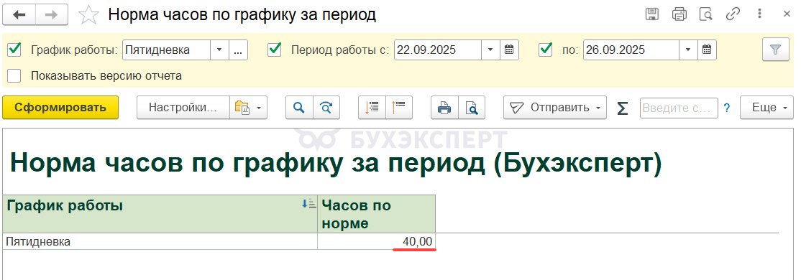Toggle the Период работы с checkbox
This screenshot has width=801, height=280.
275,50
